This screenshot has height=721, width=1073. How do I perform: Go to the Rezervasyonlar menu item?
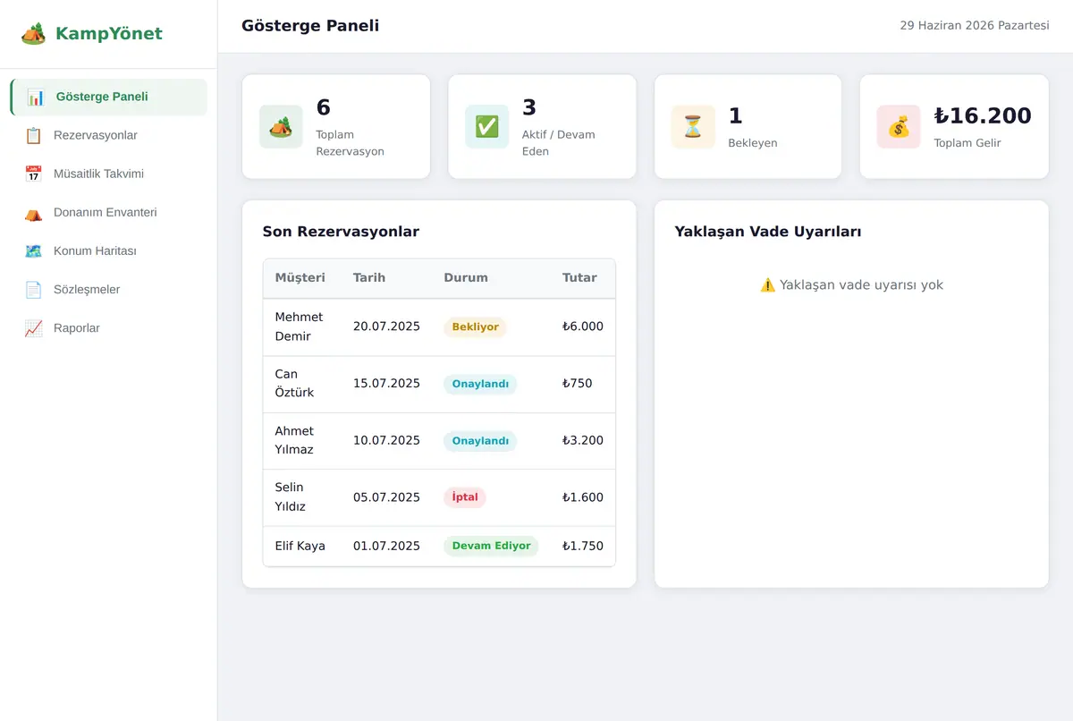point(108,136)
